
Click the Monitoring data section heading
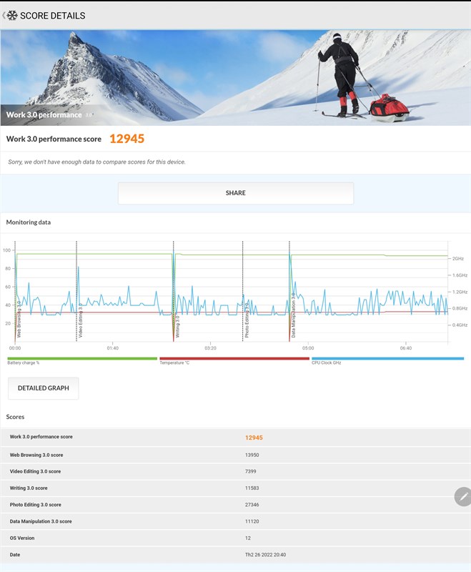(29, 222)
